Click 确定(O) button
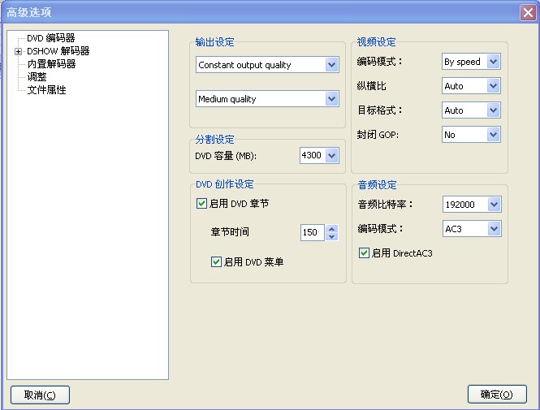The height and width of the screenshot is (410, 540). click(497, 394)
